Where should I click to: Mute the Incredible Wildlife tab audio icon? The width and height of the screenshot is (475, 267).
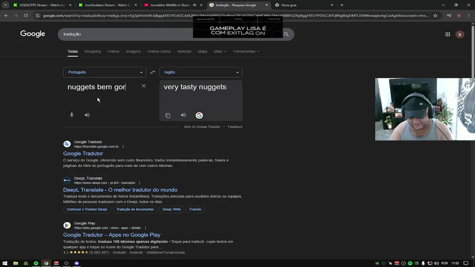point(194,5)
